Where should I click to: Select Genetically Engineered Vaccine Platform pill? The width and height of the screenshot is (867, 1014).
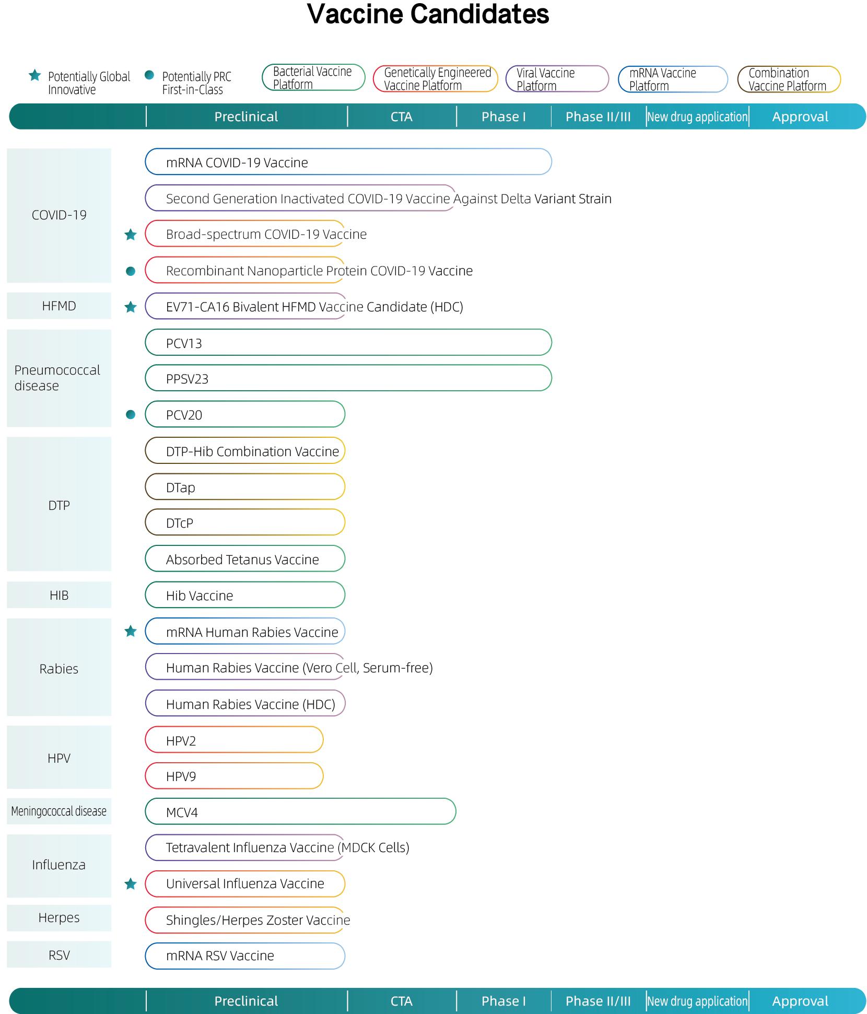tap(435, 79)
